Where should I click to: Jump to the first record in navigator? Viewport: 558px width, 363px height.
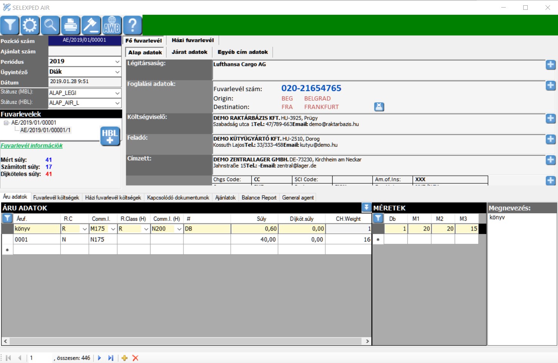tap(8, 358)
